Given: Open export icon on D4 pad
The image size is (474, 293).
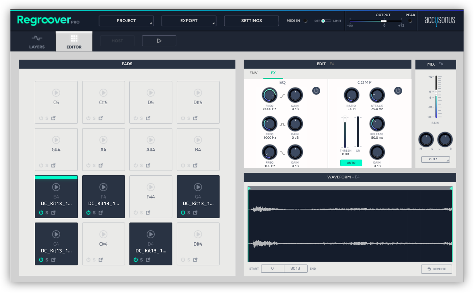Looking at the screenshot, I should pos(148,260).
